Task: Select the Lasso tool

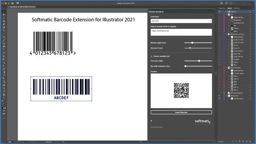Action: pyautogui.click(x=4, y=21)
